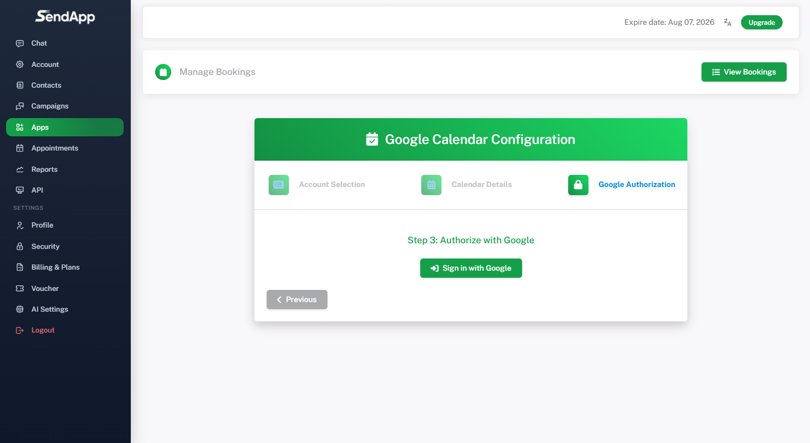Open Security settings
Viewport: 810px width, 443px height.
(65, 246)
